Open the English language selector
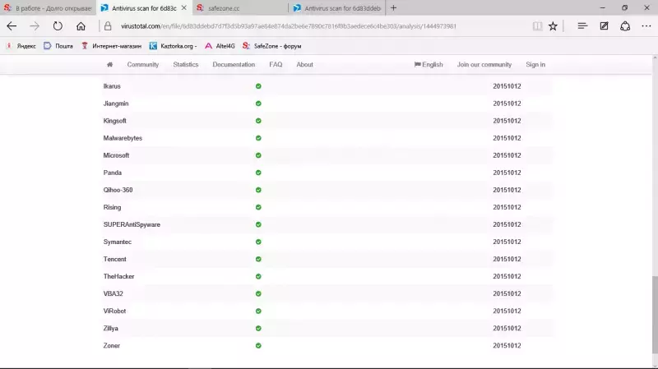658x369 pixels. tap(429, 65)
